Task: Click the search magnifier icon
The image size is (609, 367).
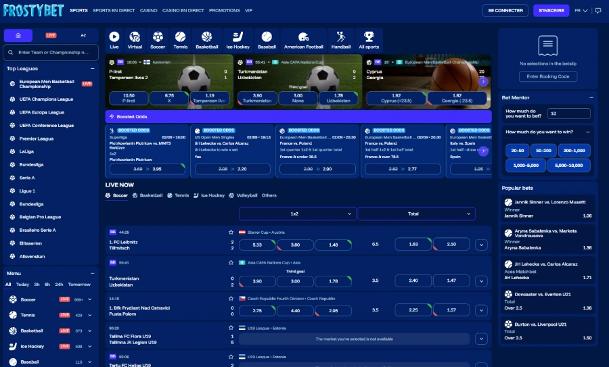Action: (10, 52)
